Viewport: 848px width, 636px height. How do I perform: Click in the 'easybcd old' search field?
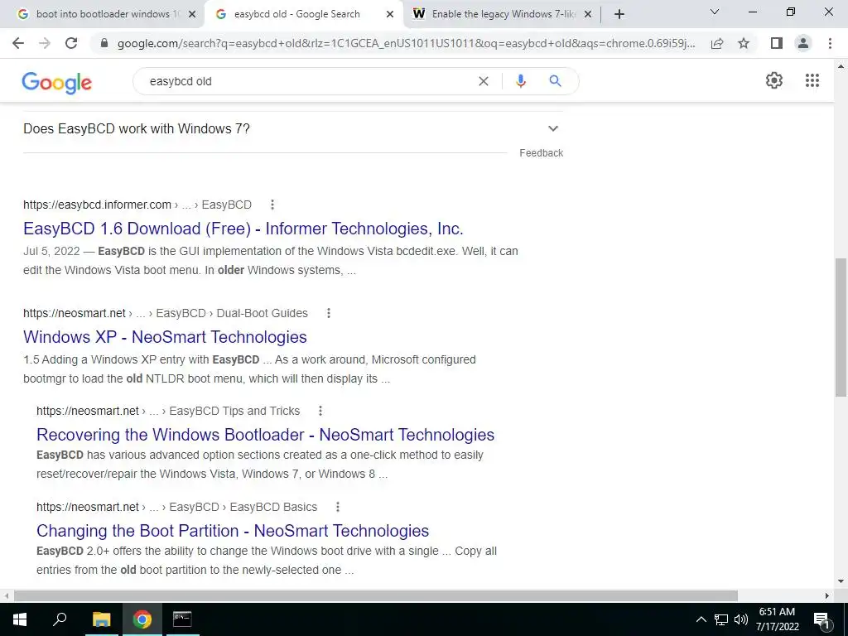point(308,81)
